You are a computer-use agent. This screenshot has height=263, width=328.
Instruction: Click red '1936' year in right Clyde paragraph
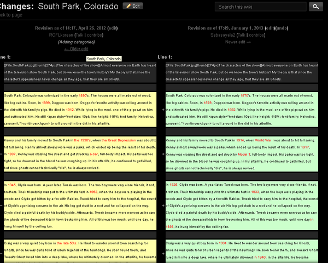click(169, 227)
